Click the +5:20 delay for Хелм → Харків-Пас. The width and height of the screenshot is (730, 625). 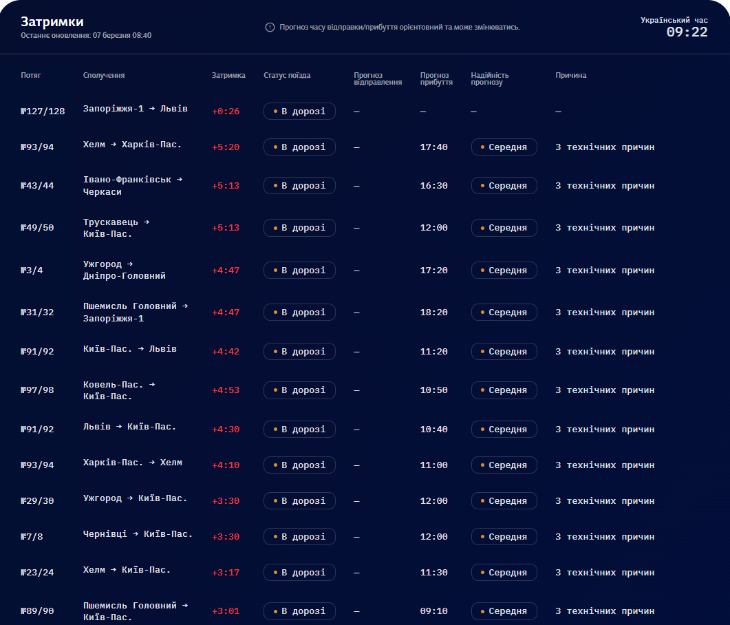pos(226,147)
